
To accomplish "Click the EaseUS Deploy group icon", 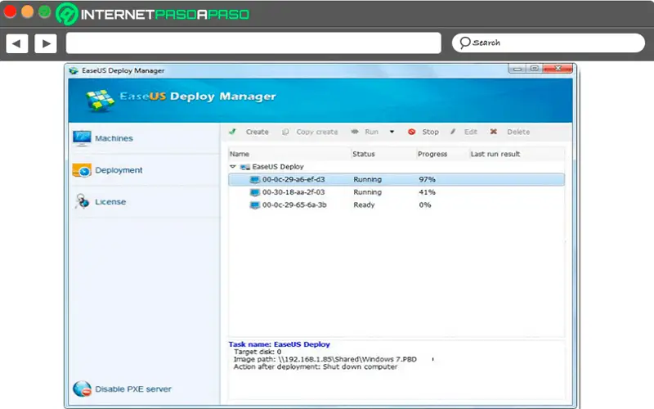I will tap(245, 167).
